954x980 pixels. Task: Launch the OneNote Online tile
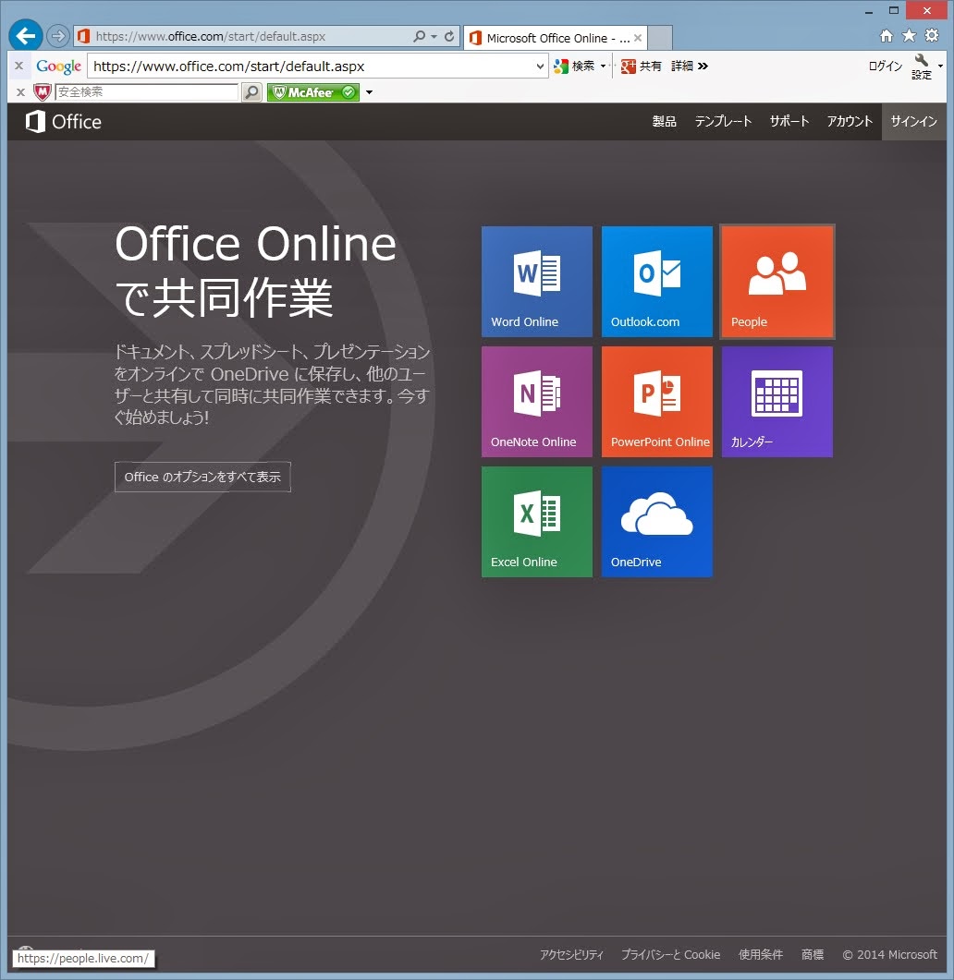537,402
